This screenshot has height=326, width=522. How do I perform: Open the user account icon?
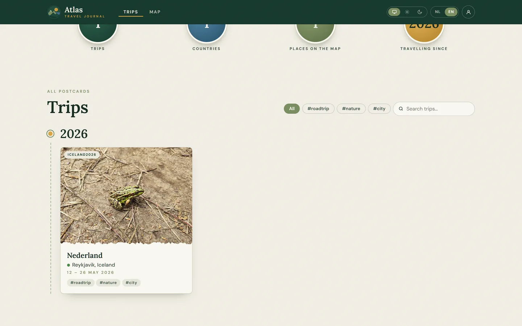(468, 12)
